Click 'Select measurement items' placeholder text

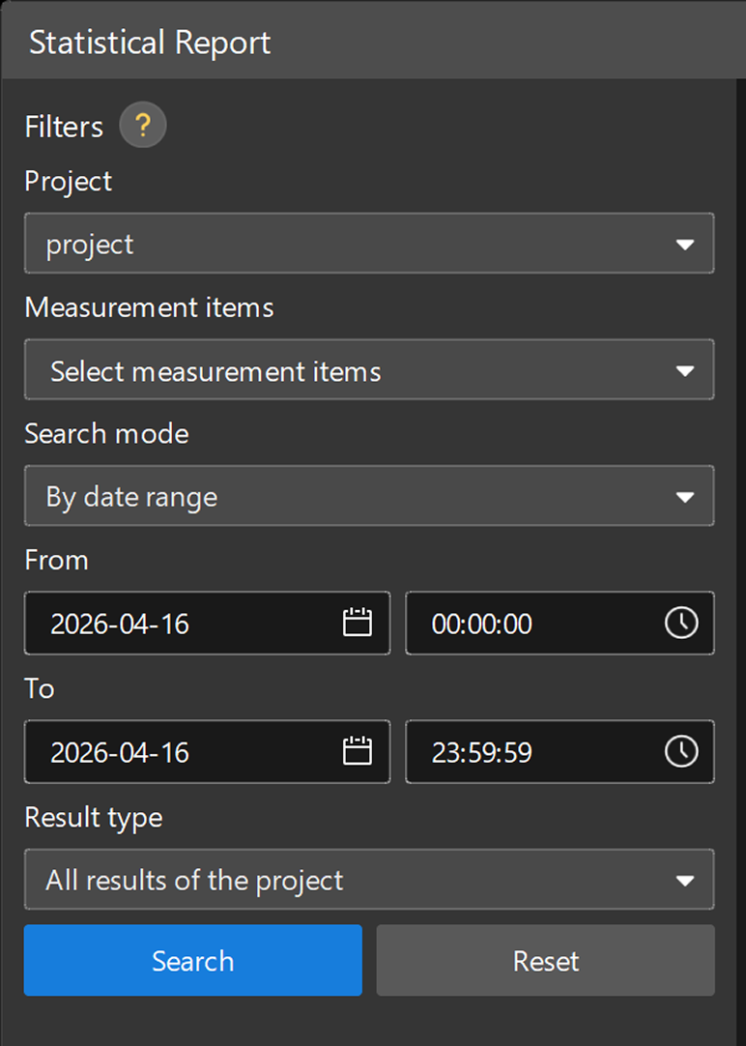215,371
